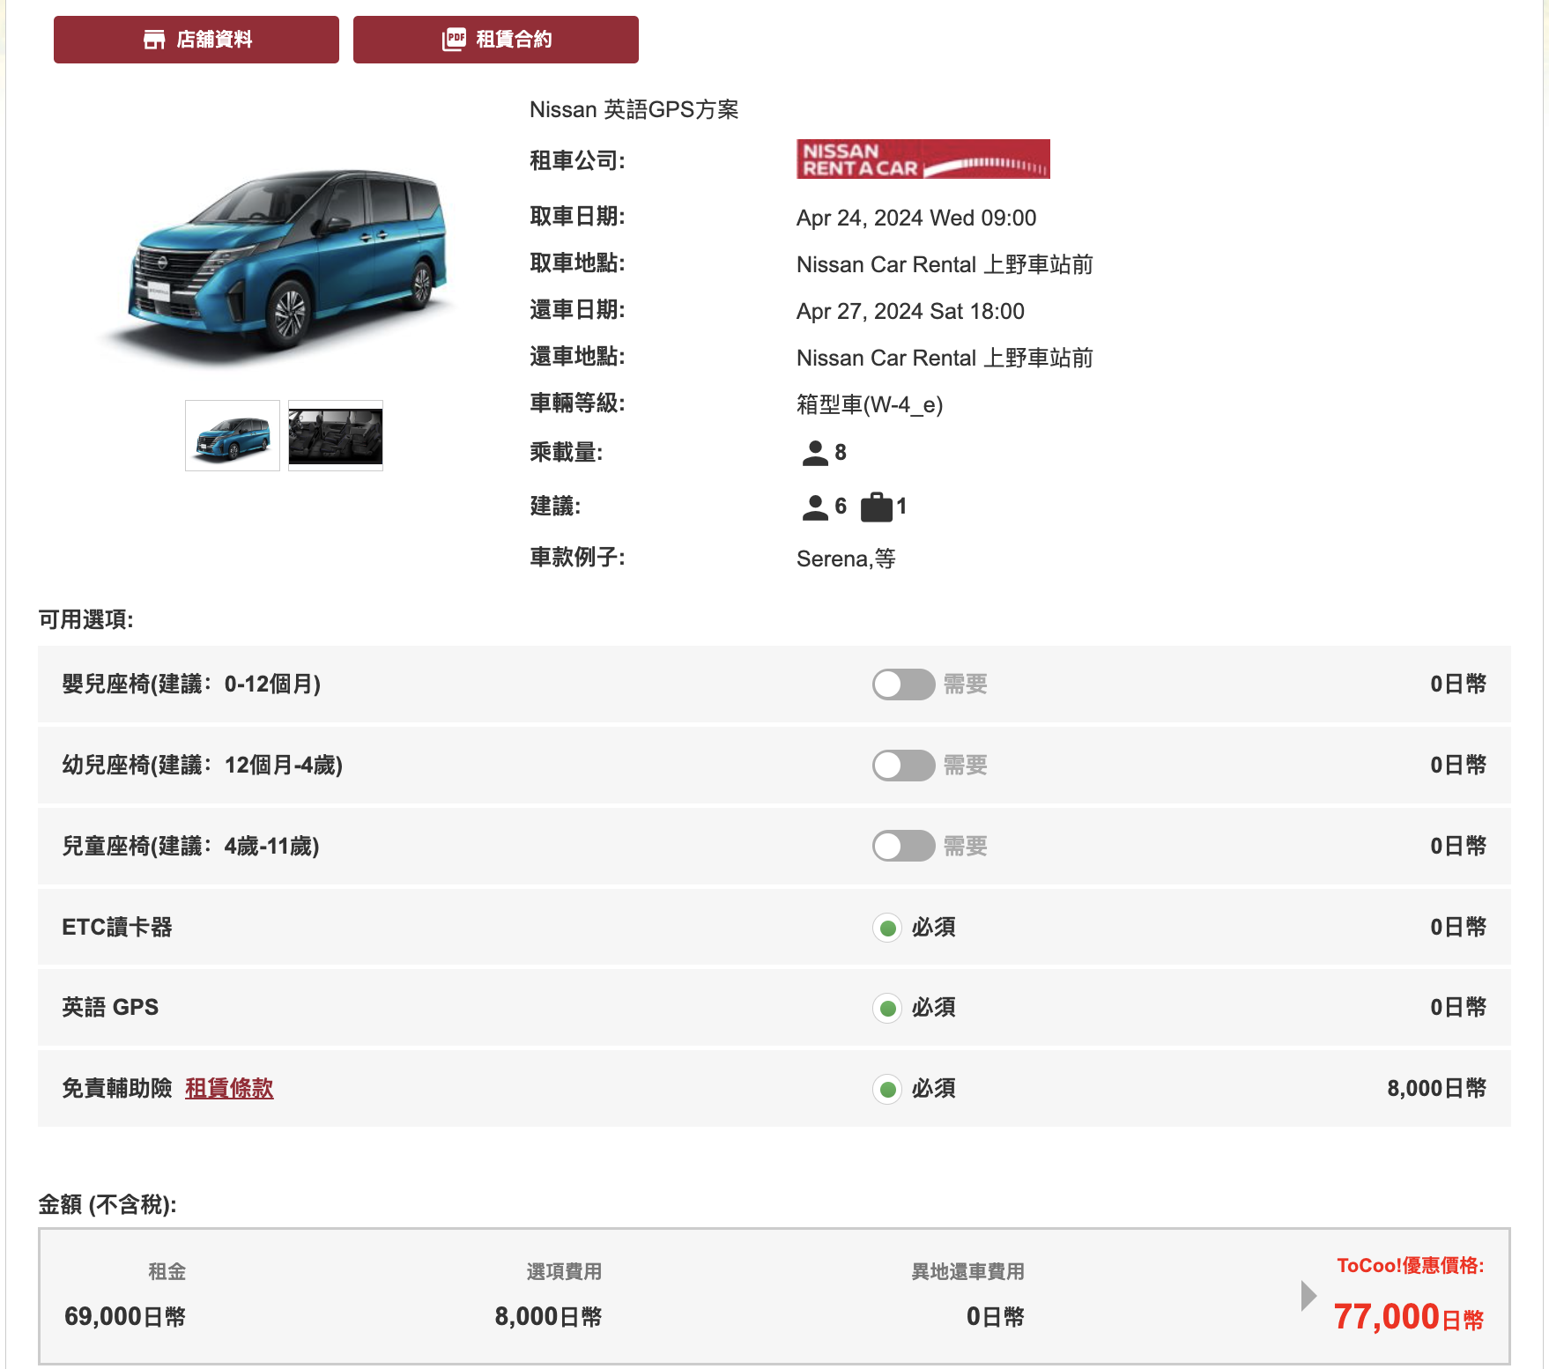Click the pickup date Apr 24, 2024 Wed 09:00
The width and height of the screenshot is (1549, 1369).
coord(916,218)
